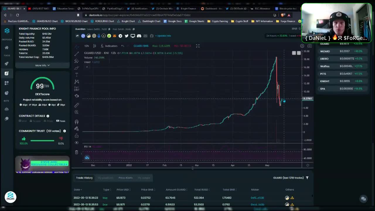This screenshot has width=375, height=211.
Task: Select the pitchfork drawing tool
Action: [76, 61]
